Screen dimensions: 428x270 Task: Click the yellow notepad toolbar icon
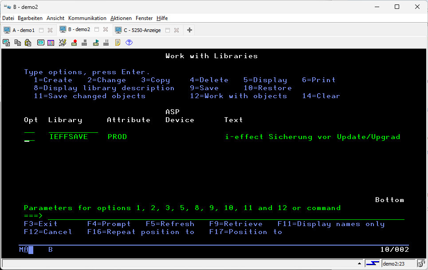[x=118, y=43]
